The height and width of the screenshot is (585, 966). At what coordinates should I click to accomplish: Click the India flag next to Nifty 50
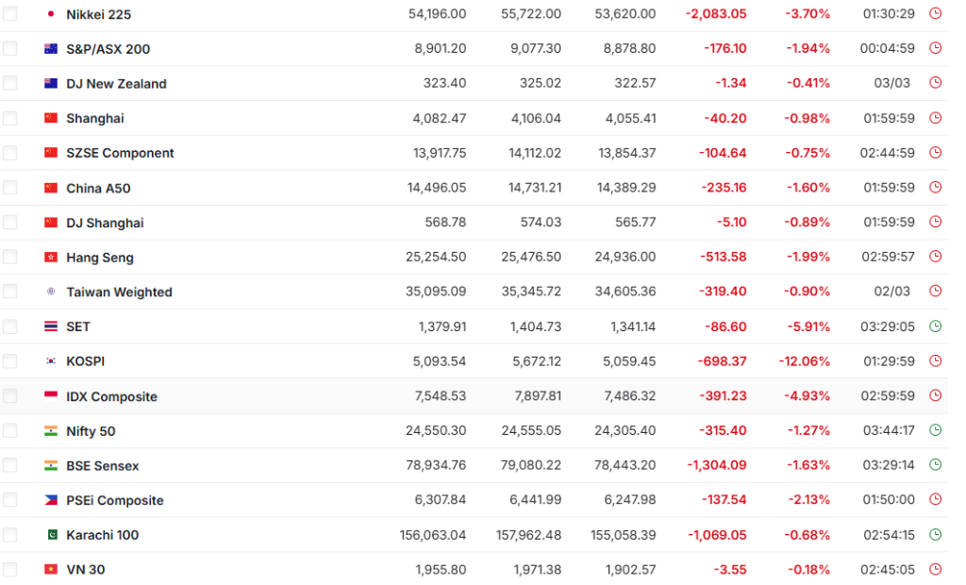point(51,431)
